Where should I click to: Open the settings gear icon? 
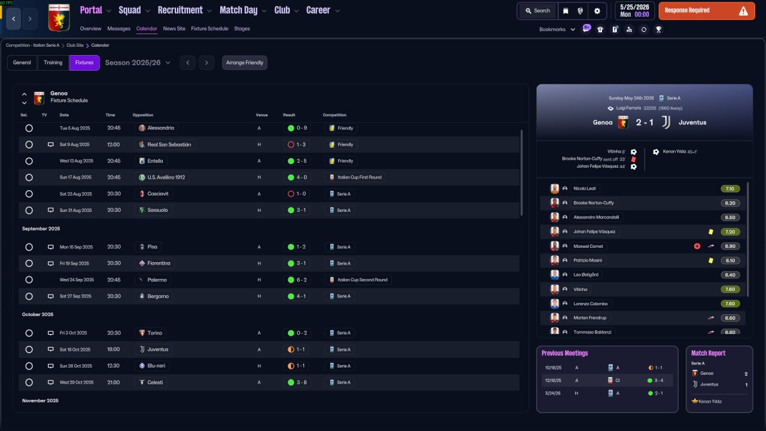[597, 11]
